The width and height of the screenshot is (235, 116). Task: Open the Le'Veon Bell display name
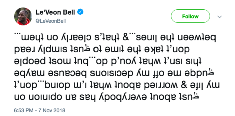tap(55, 12)
